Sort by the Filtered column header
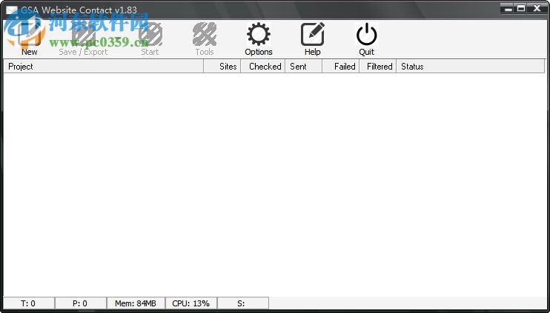The image size is (550, 313). pyautogui.click(x=378, y=66)
